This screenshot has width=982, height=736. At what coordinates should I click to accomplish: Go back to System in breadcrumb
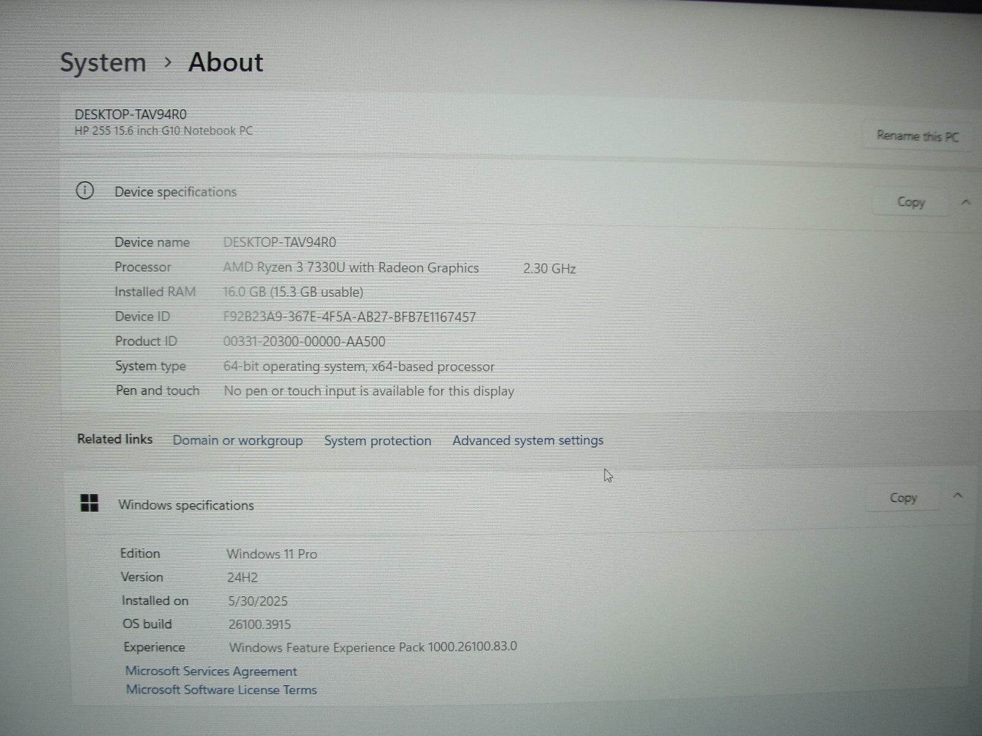[102, 63]
